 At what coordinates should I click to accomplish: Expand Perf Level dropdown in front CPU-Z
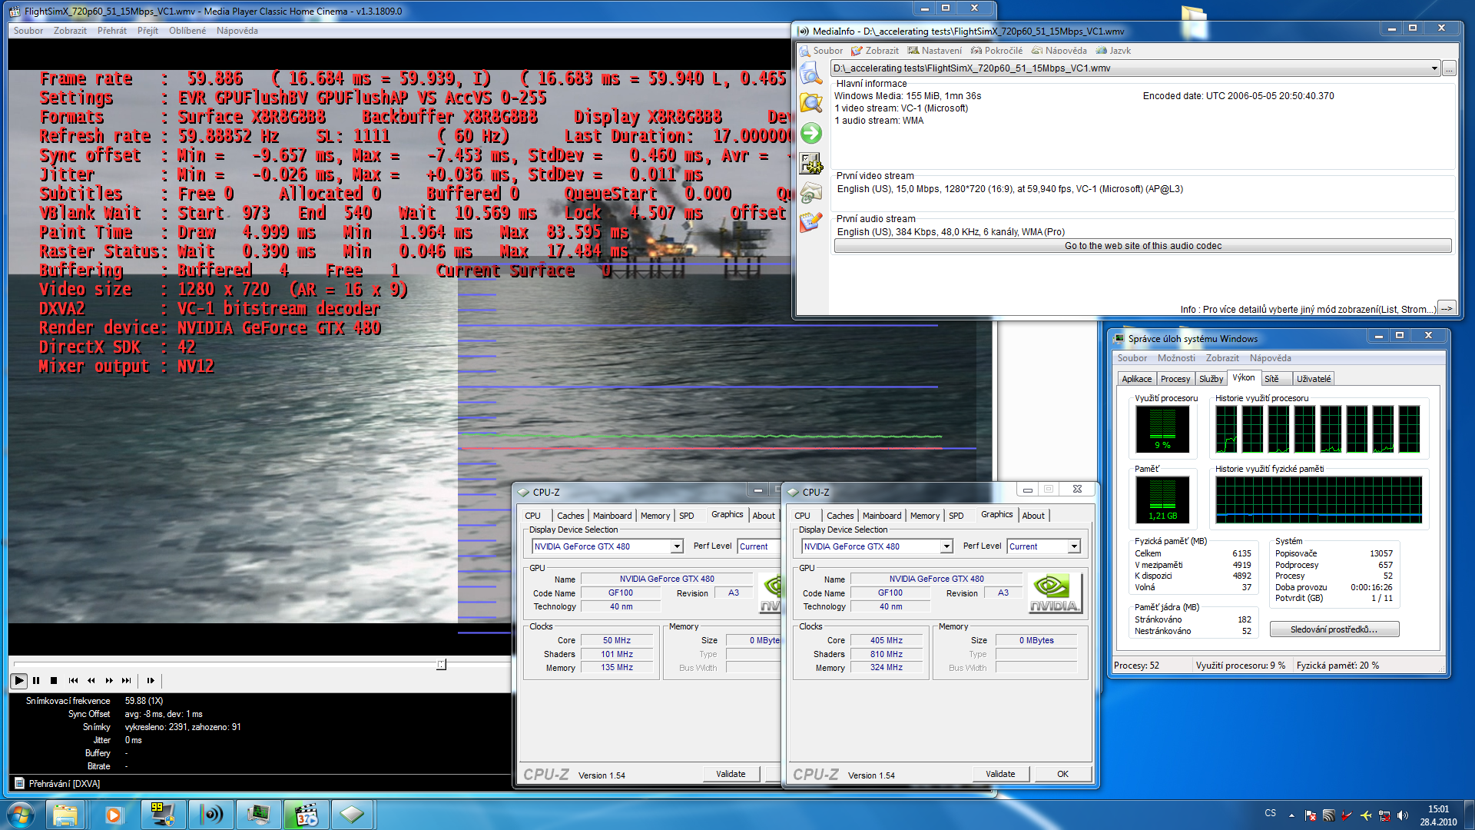click(x=1074, y=546)
